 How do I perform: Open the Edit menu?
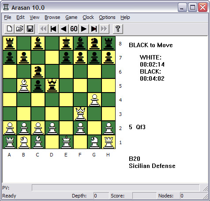(20, 17)
